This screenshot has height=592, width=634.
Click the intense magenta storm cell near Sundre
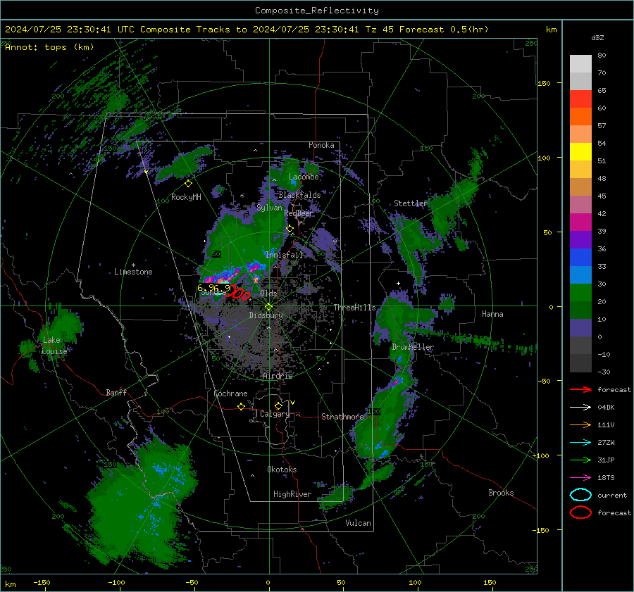point(220,279)
